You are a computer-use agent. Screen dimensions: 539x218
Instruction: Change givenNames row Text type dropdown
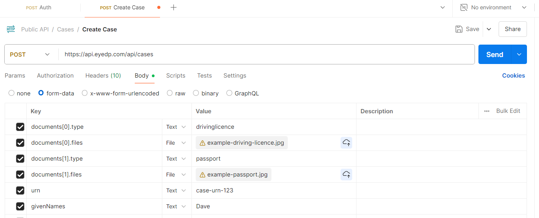pos(176,206)
